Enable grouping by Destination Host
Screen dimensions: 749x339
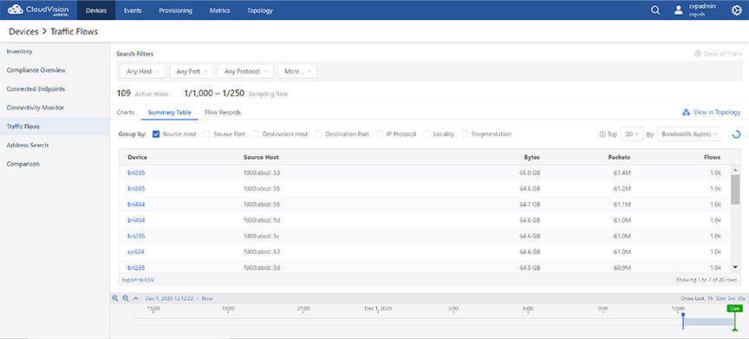tap(255, 134)
